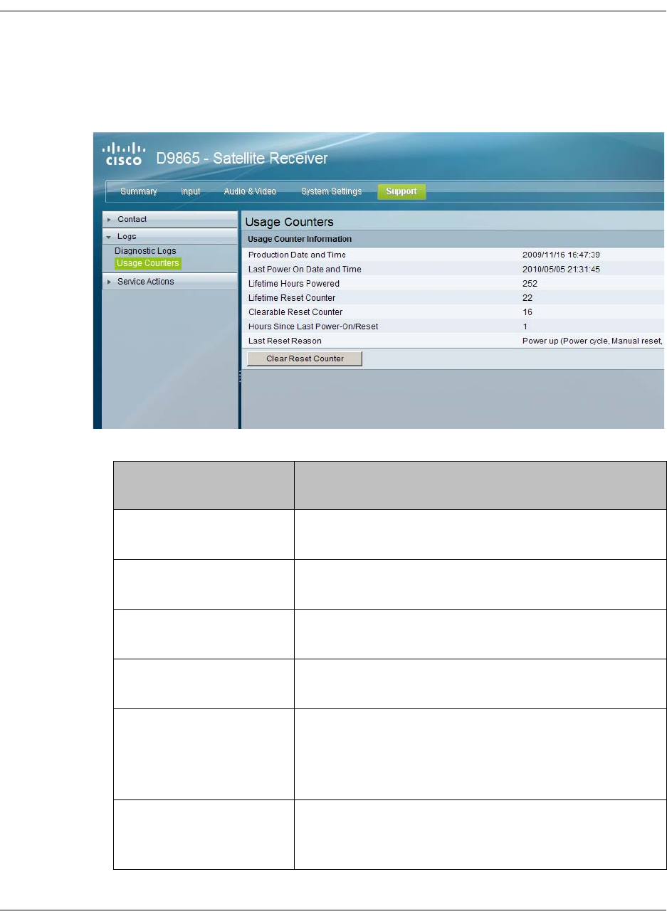667x914 pixels.
Task: Switch to the Input tab
Action: coord(190,191)
